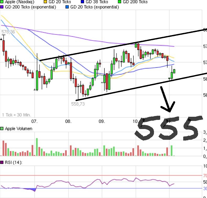
Task: Click the 'Apple (Nasdaq)' legend label
Action: click(19, 2)
